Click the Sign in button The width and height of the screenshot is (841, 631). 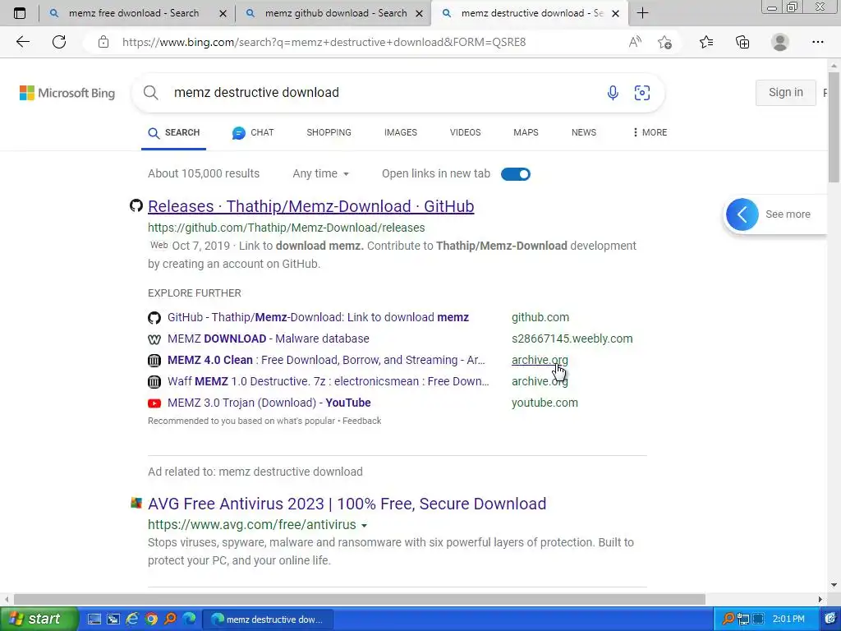tap(786, 93)
